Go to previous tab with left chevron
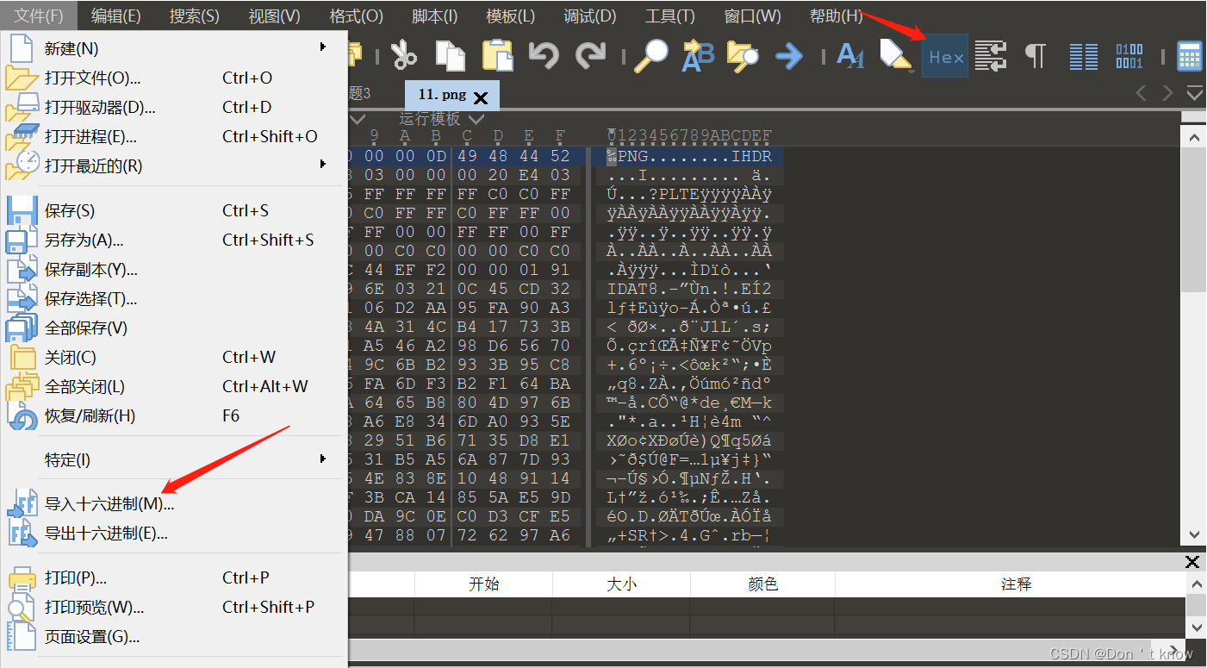This screenshot has width=1207, height=668. pos(1141,93)
